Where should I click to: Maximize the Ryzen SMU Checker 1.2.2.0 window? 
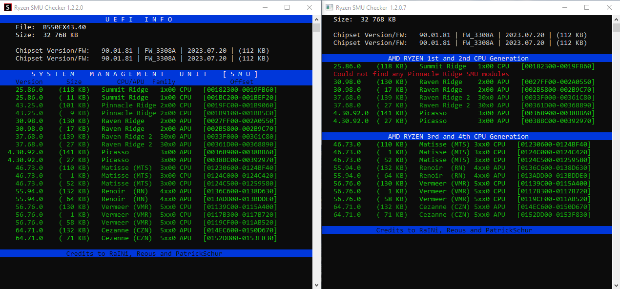point(287,7)
